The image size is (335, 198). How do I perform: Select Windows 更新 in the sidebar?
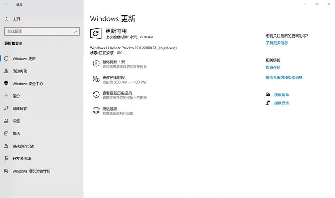tap(24, 58)
